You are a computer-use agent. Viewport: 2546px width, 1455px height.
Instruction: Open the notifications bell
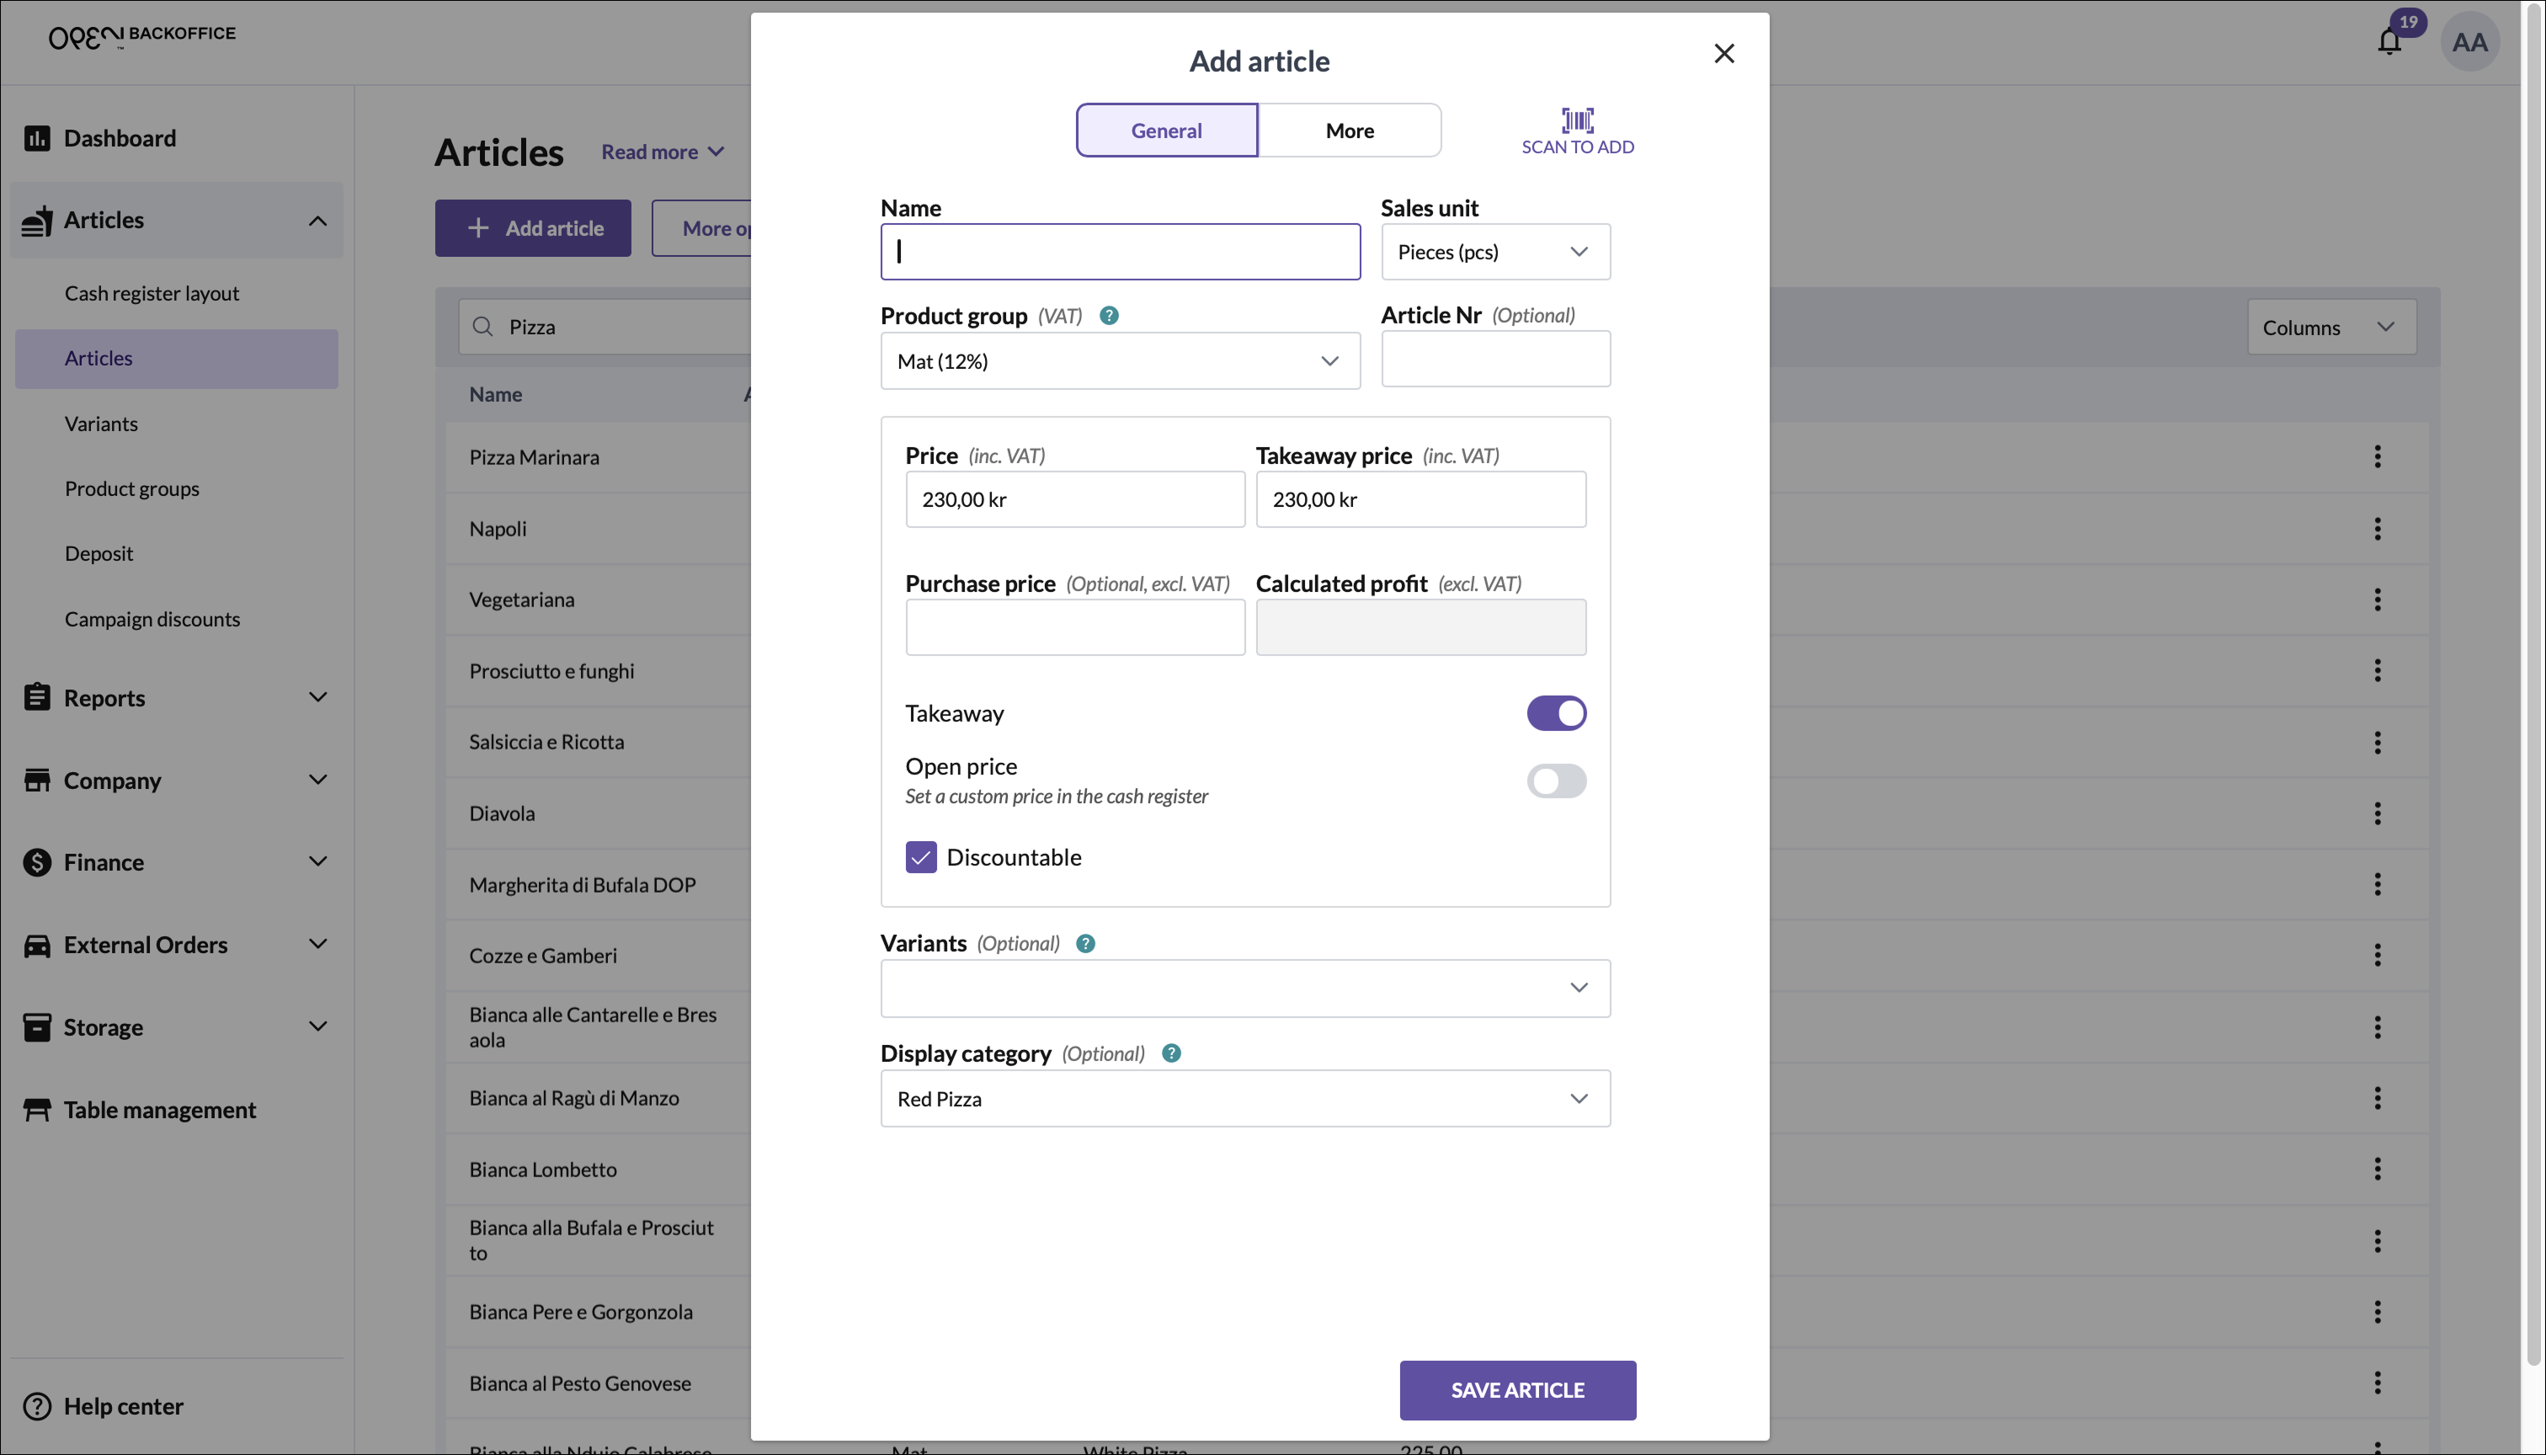click(x=2389, y=42)
